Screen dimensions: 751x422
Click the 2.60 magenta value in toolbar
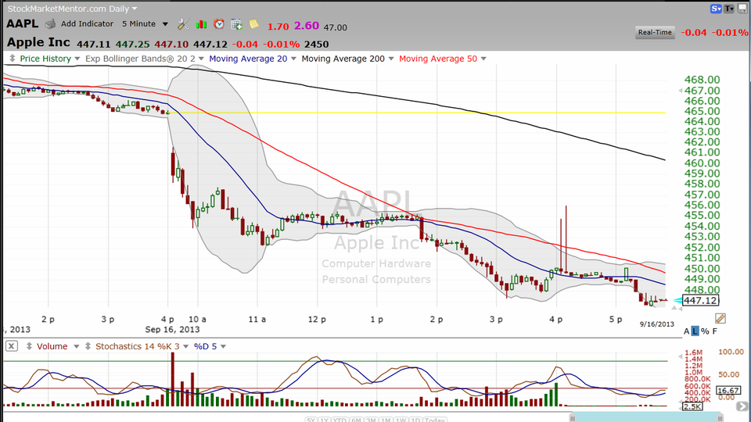coord(307,26)
